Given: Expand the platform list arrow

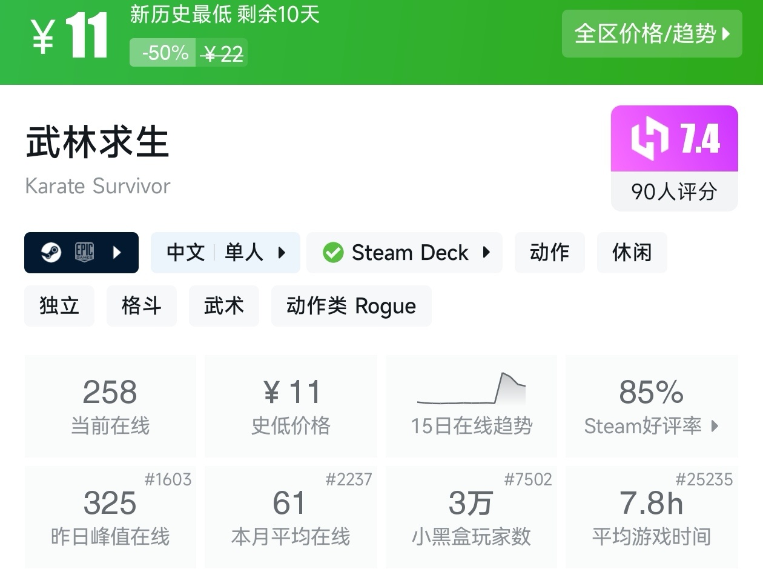Looking at the screenshot, I should (117, 253).
